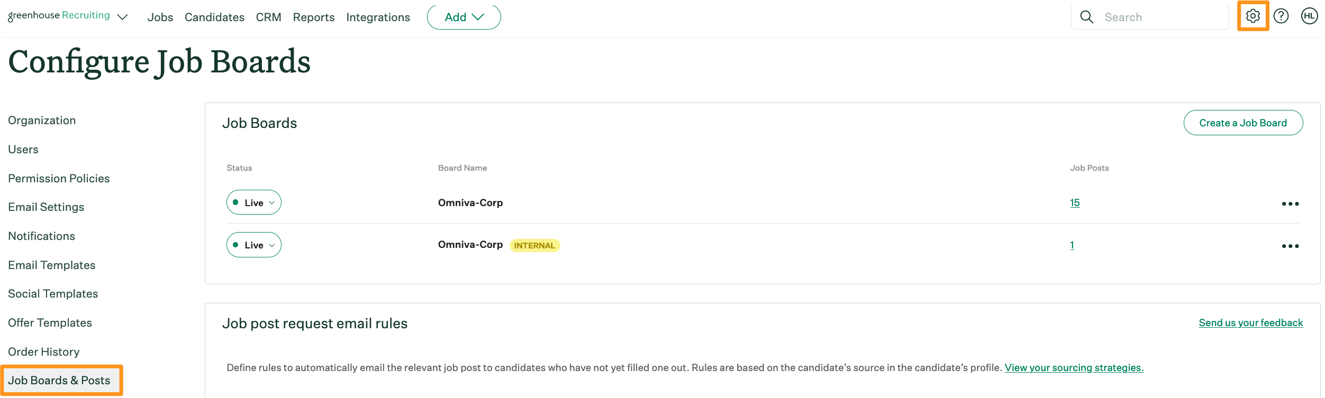This screenshot has width=1325, height=398.
Task: Open job posts count link showing 15
Action: [1075, 202]
